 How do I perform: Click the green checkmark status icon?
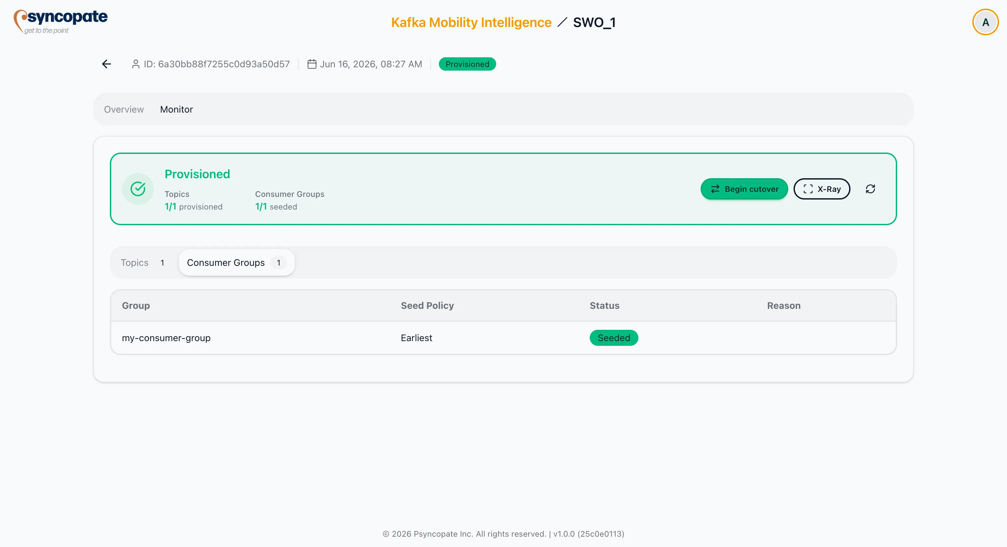click(138, 189)
